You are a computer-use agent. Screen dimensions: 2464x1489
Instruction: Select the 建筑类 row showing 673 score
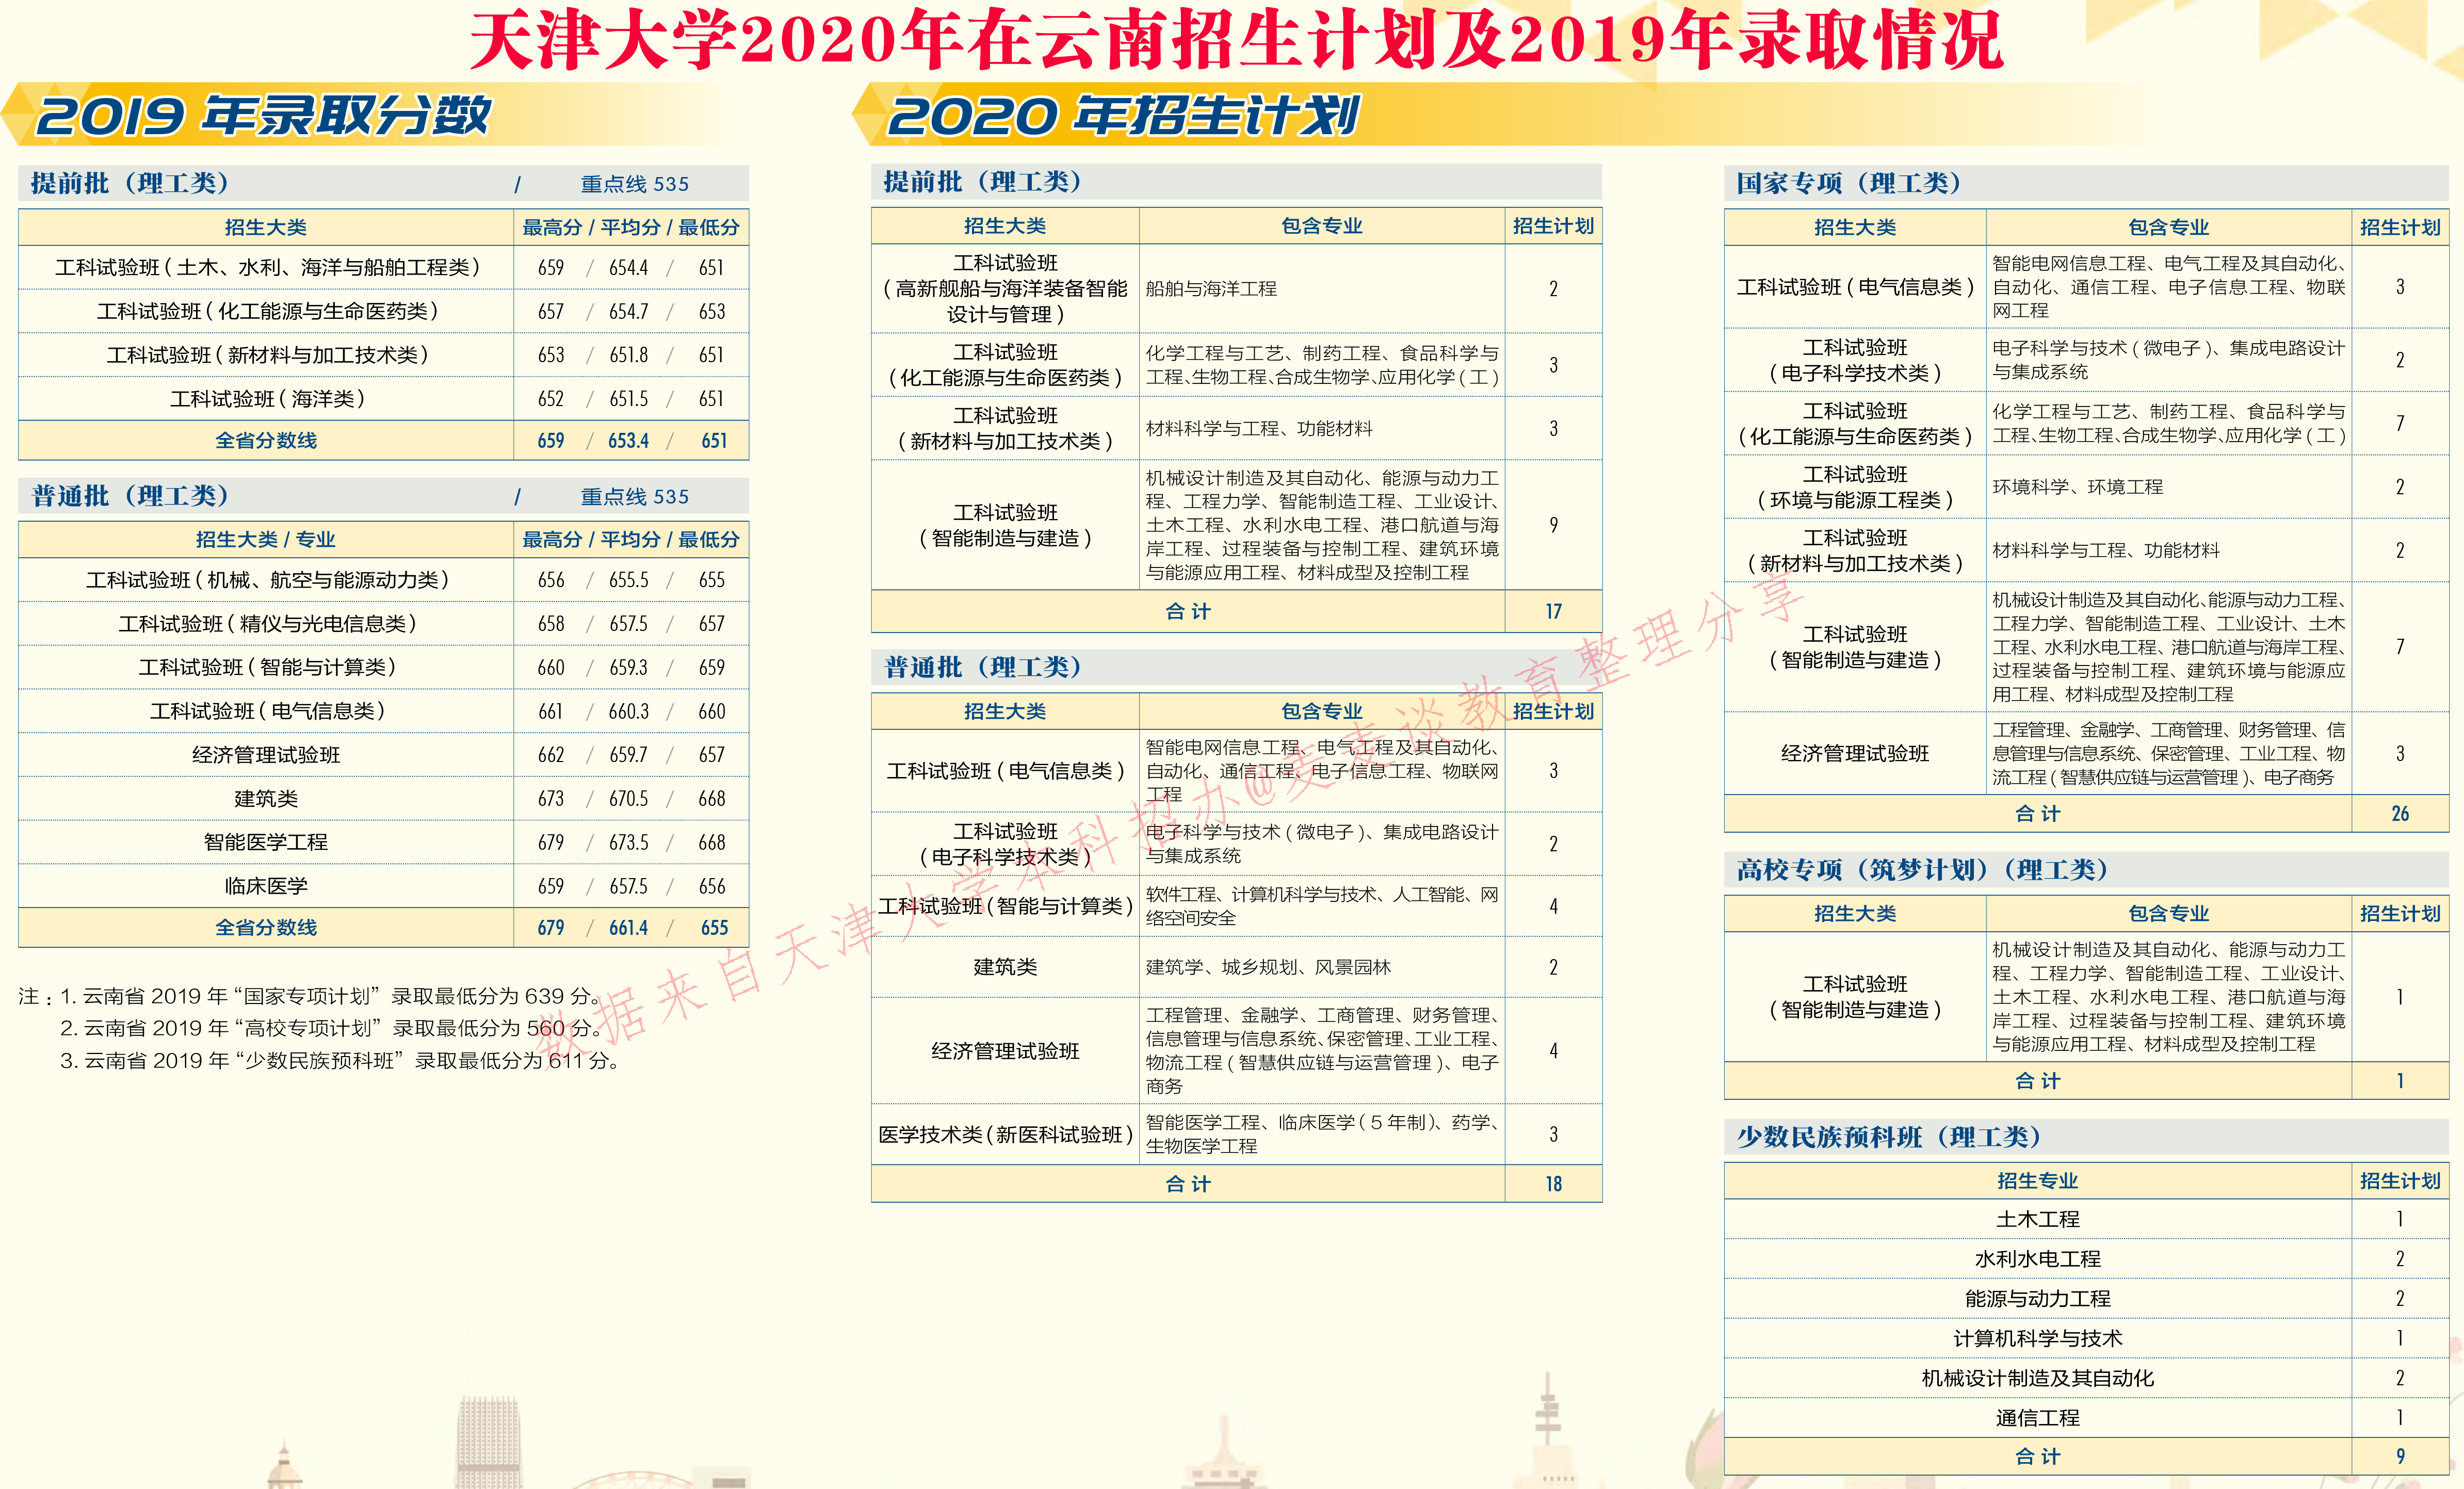265,799
